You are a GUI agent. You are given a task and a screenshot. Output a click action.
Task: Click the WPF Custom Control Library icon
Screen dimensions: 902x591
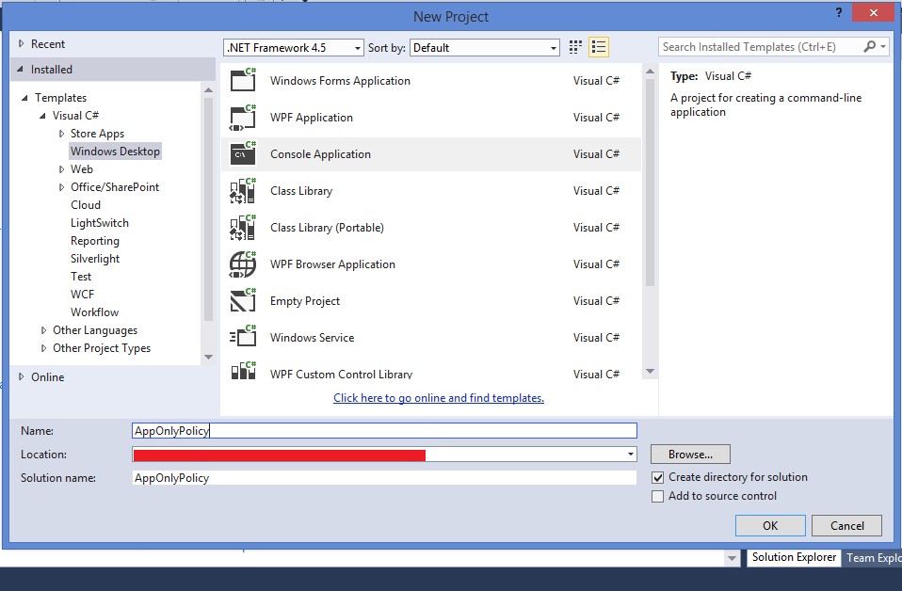[x=243, y=370]
